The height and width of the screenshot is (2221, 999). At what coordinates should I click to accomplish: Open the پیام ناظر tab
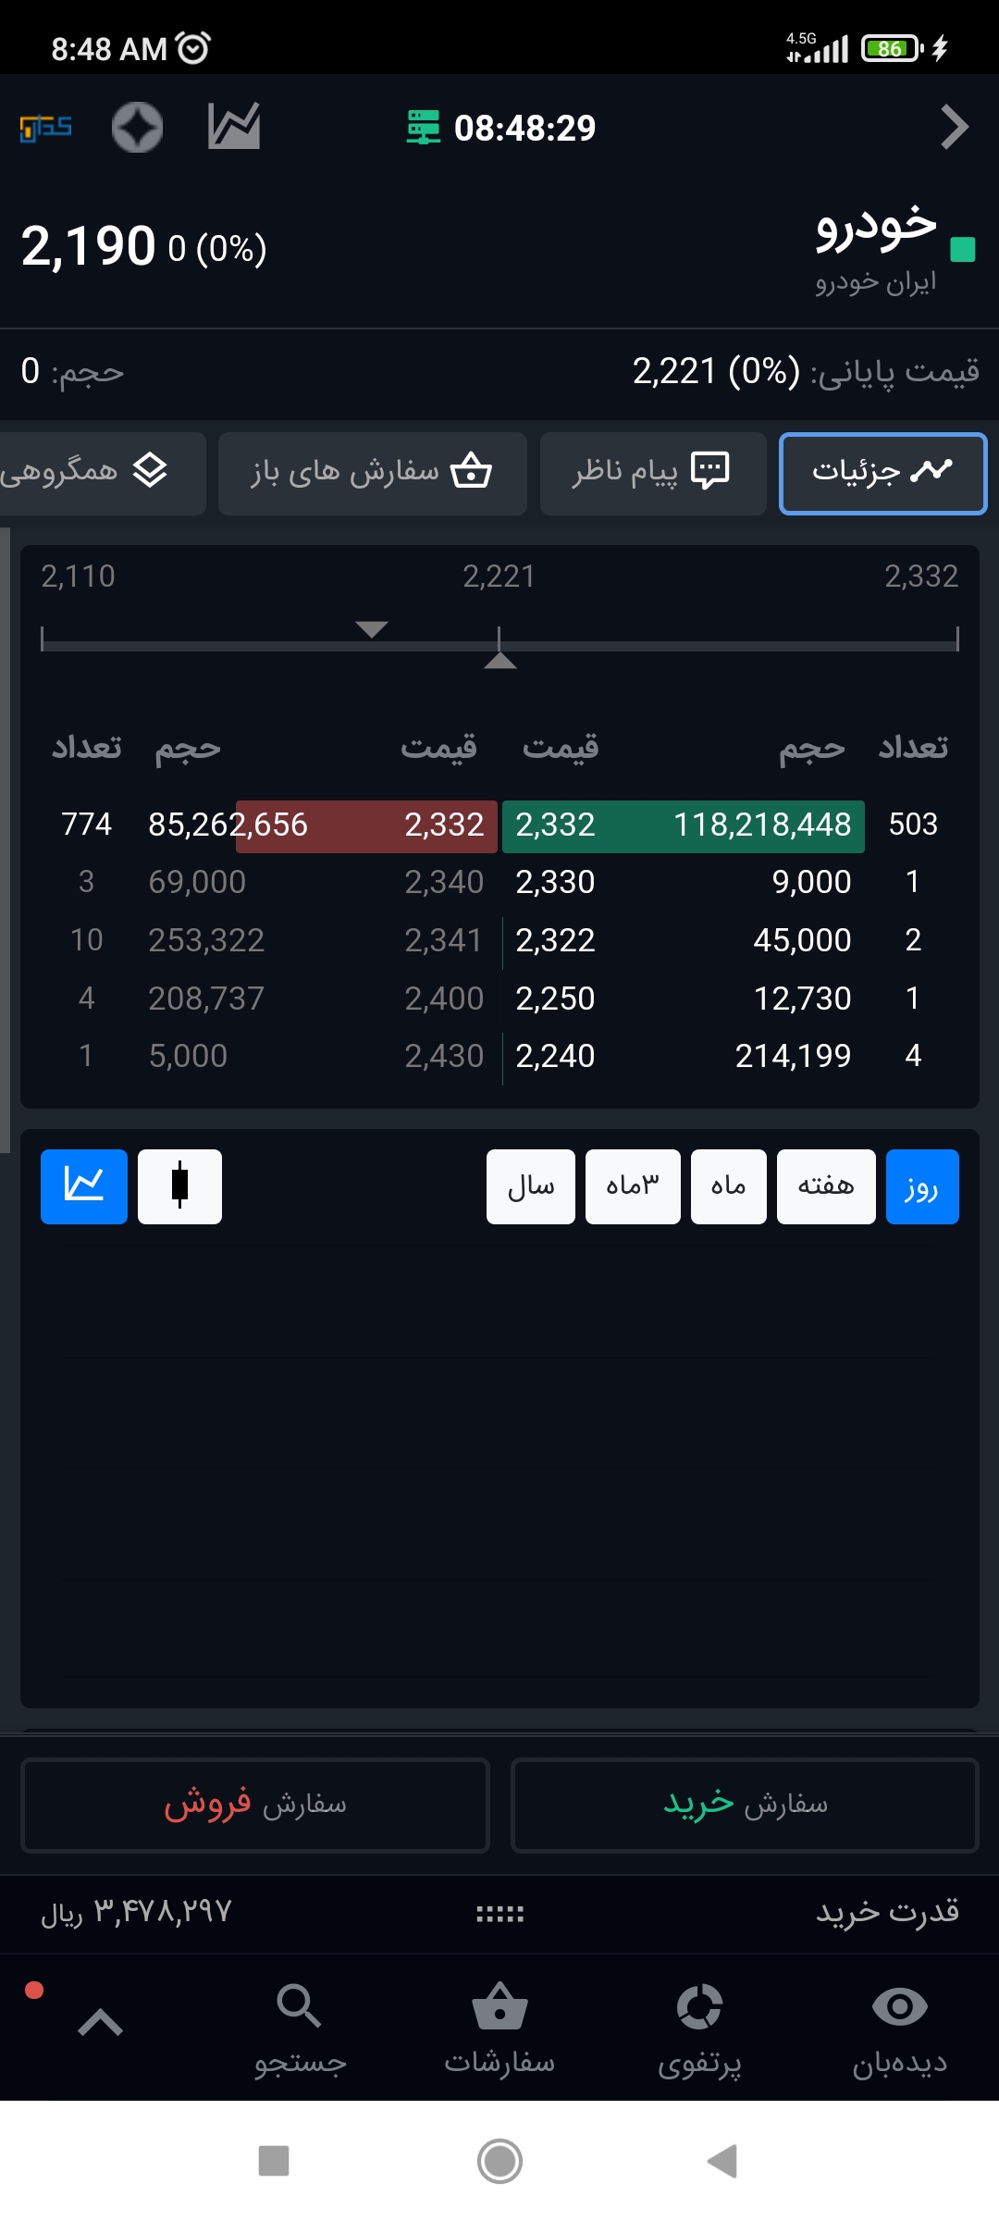click(653, 473)
